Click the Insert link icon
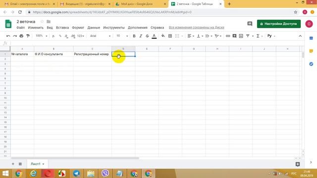 pos(228,36)
